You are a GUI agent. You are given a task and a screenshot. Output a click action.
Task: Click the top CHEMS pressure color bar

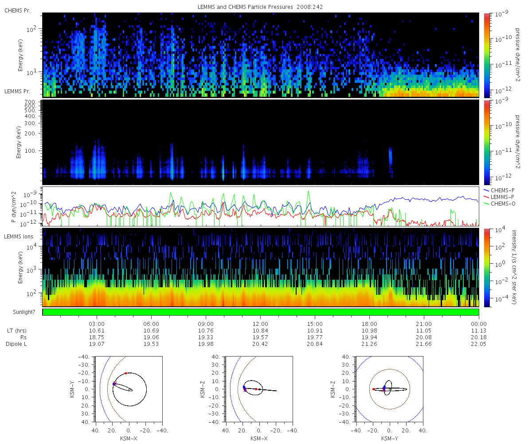coord(487,55)
